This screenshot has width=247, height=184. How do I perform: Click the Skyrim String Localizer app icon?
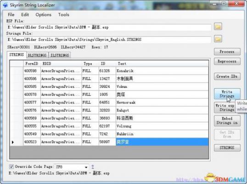tap(6, 5)
